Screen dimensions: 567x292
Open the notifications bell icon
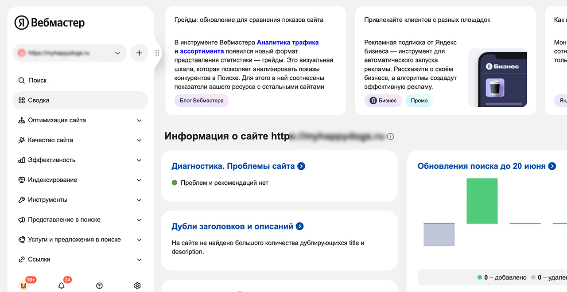click(62, 286)
